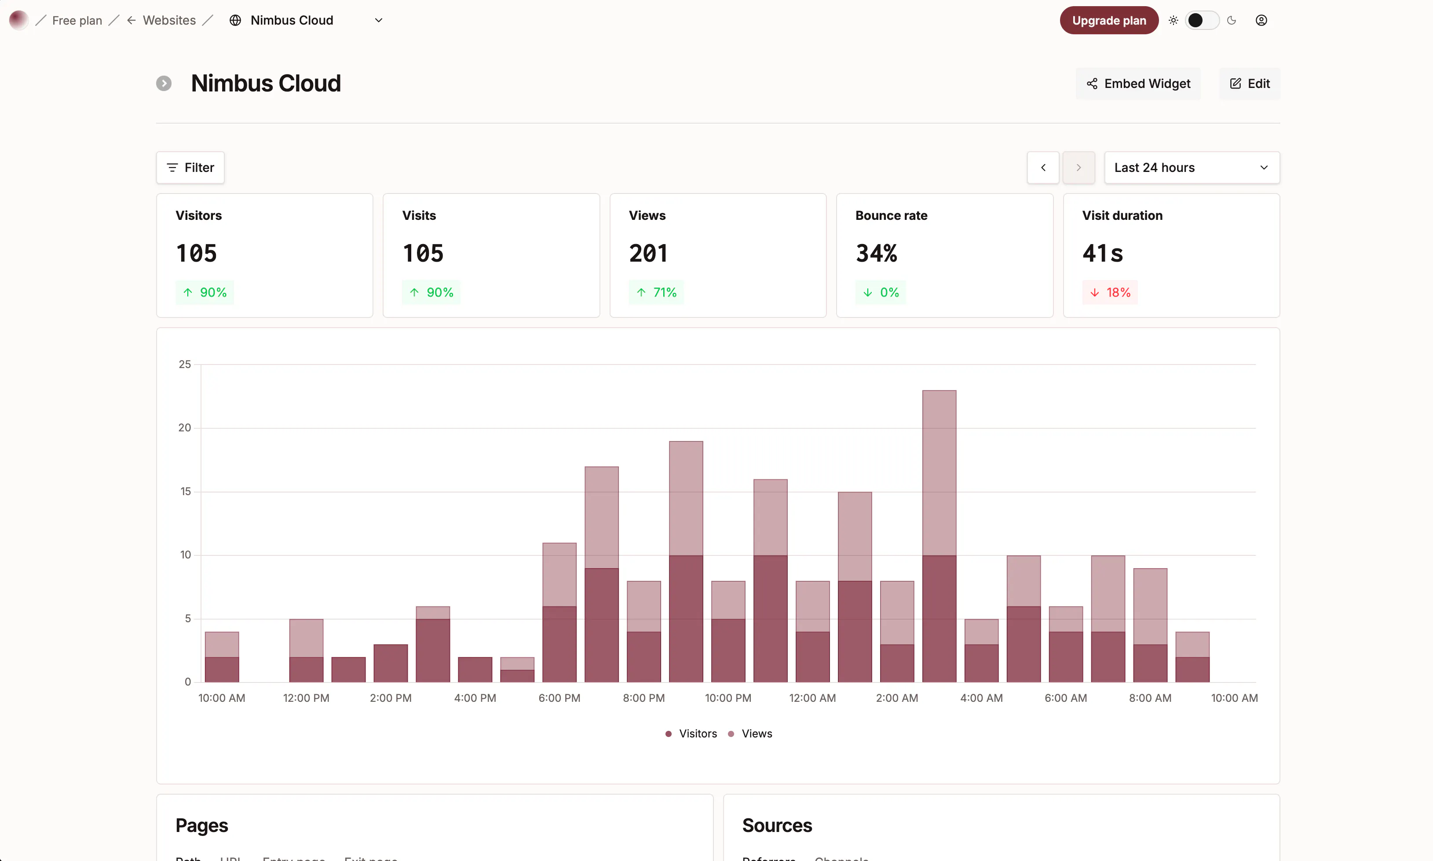Viewport: 1433px width, 861px height.
Task: Select the Views stat card
Action: (718, 255)
